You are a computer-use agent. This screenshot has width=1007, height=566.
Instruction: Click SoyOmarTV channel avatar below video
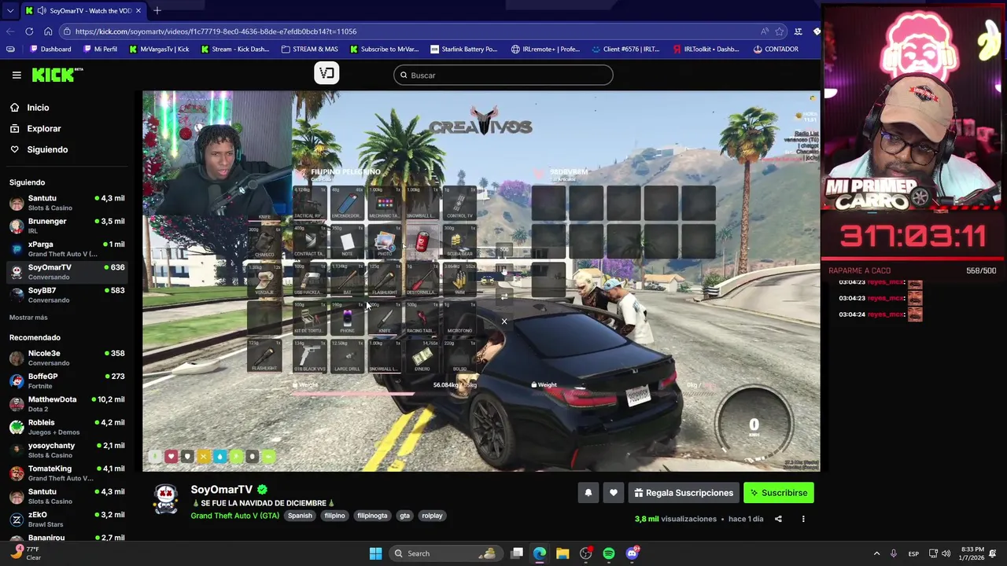tap(165, 499)
